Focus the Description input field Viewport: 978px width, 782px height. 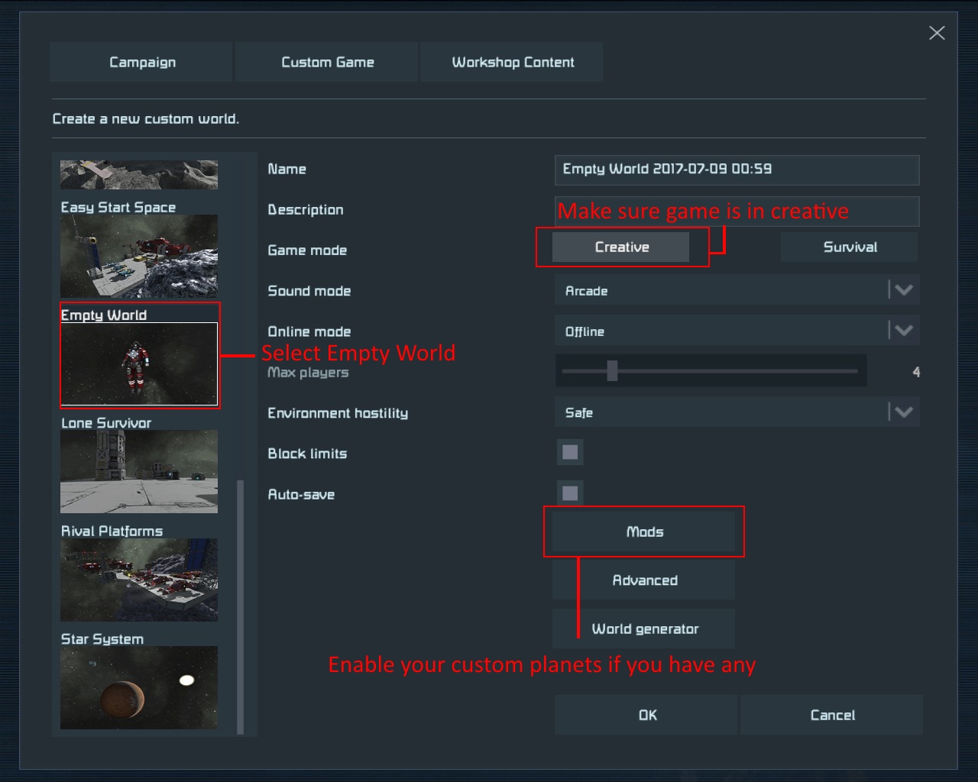pos(737,211)
